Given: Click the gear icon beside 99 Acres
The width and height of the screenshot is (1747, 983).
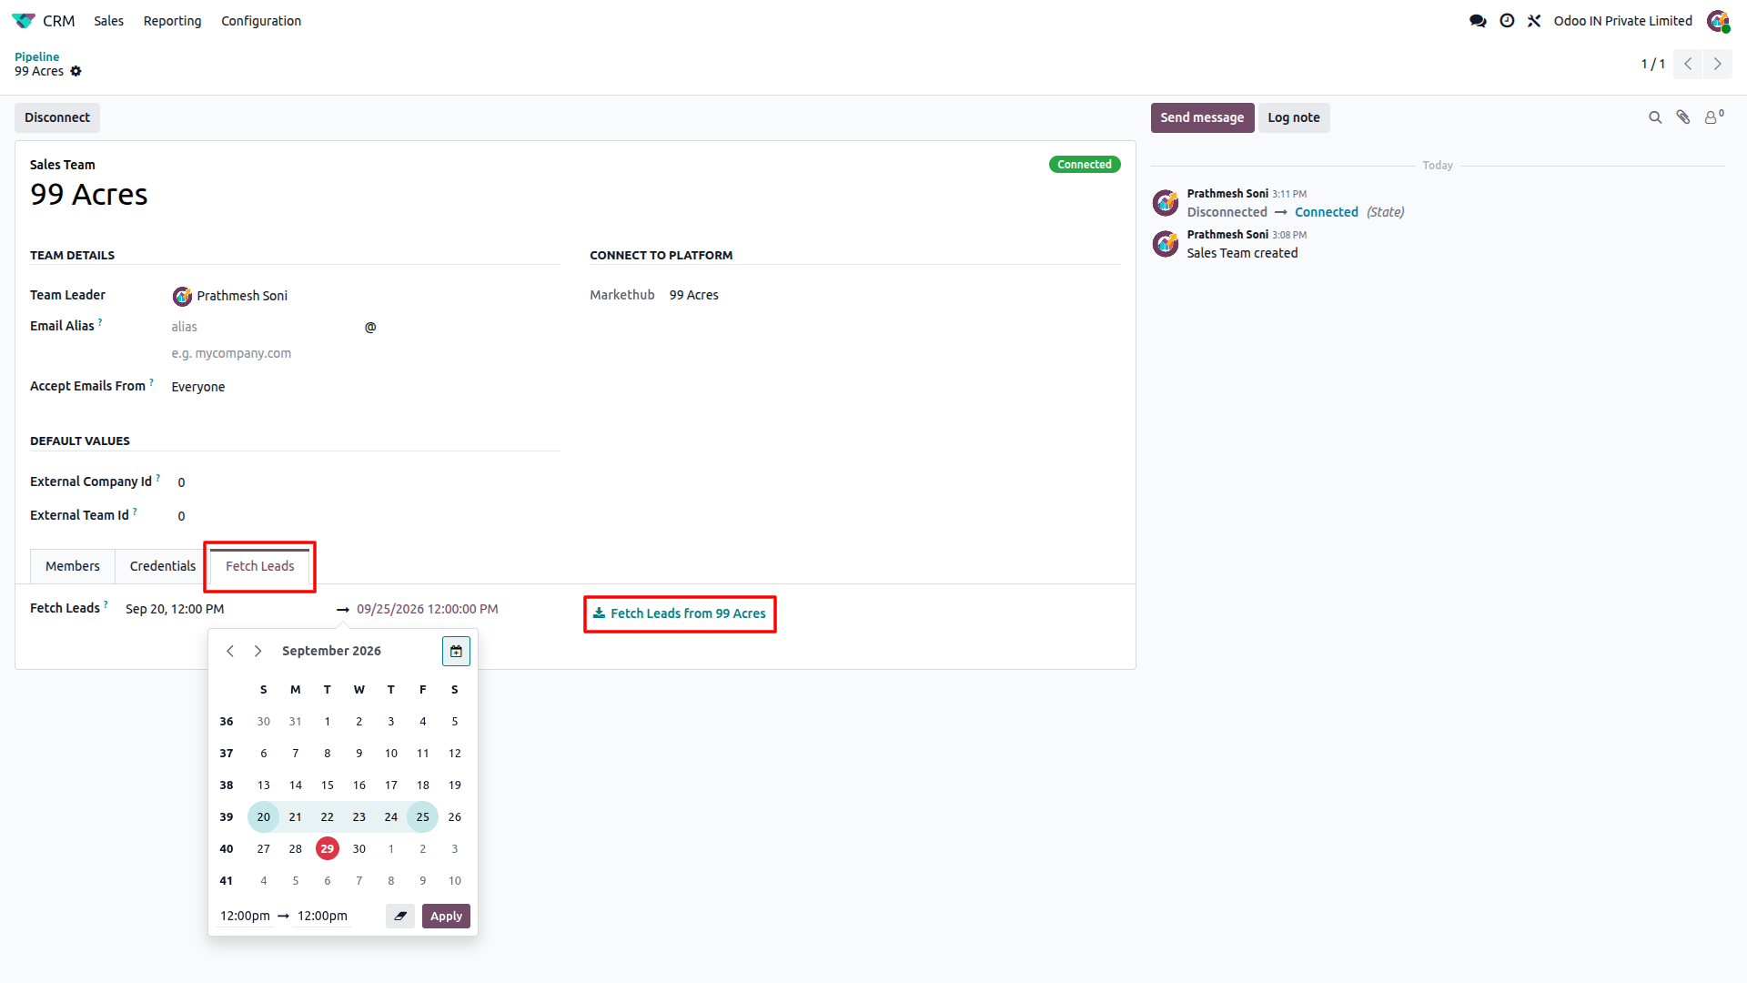Looking at the screenshot, I should pyautogui.click(x=76, y=71).
